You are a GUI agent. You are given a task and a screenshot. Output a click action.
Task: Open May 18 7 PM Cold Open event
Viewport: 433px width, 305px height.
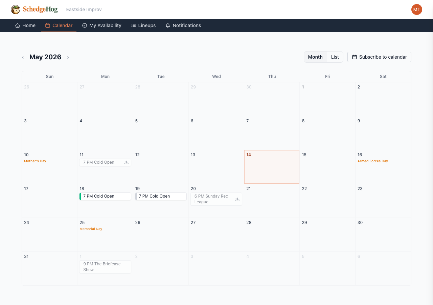coord(105,196)
